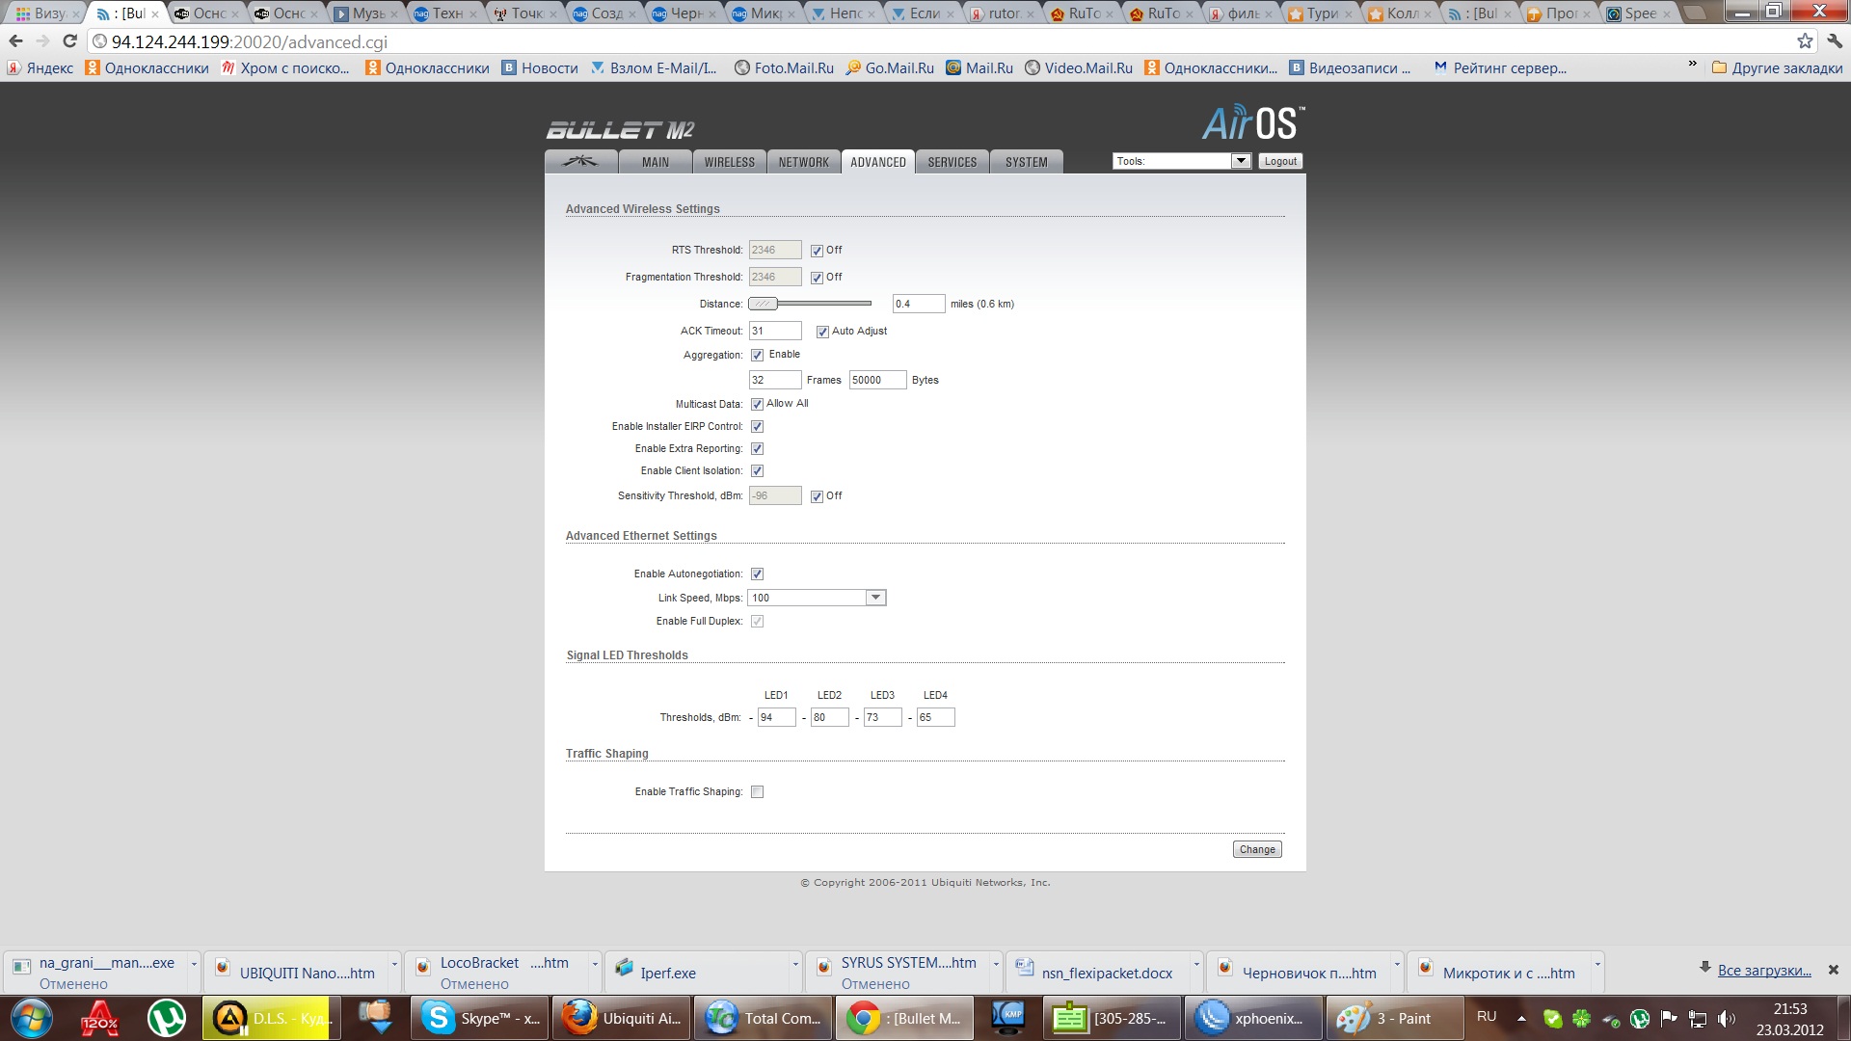1851x1041 pixels.
Task: Uncheck Enable Client Isolation checkbox
Action: pyautogui.click(x=757, y=471)
